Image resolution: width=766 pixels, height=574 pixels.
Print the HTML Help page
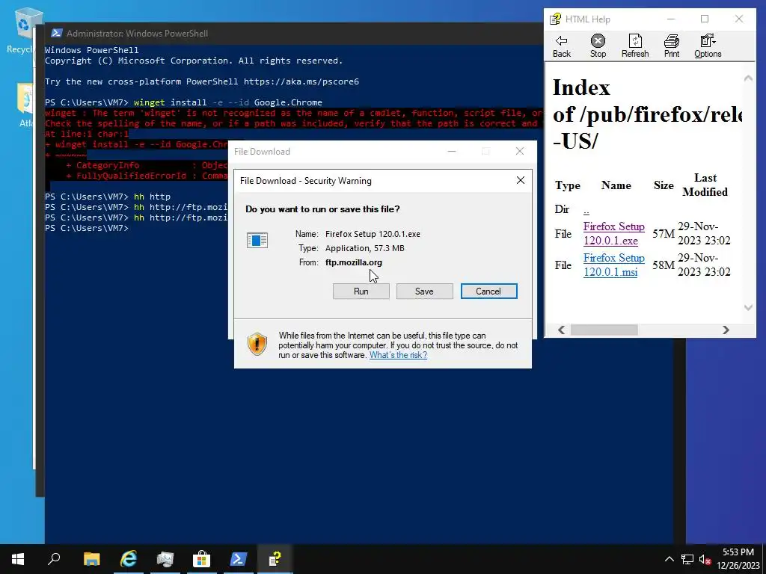pos(672,46)
